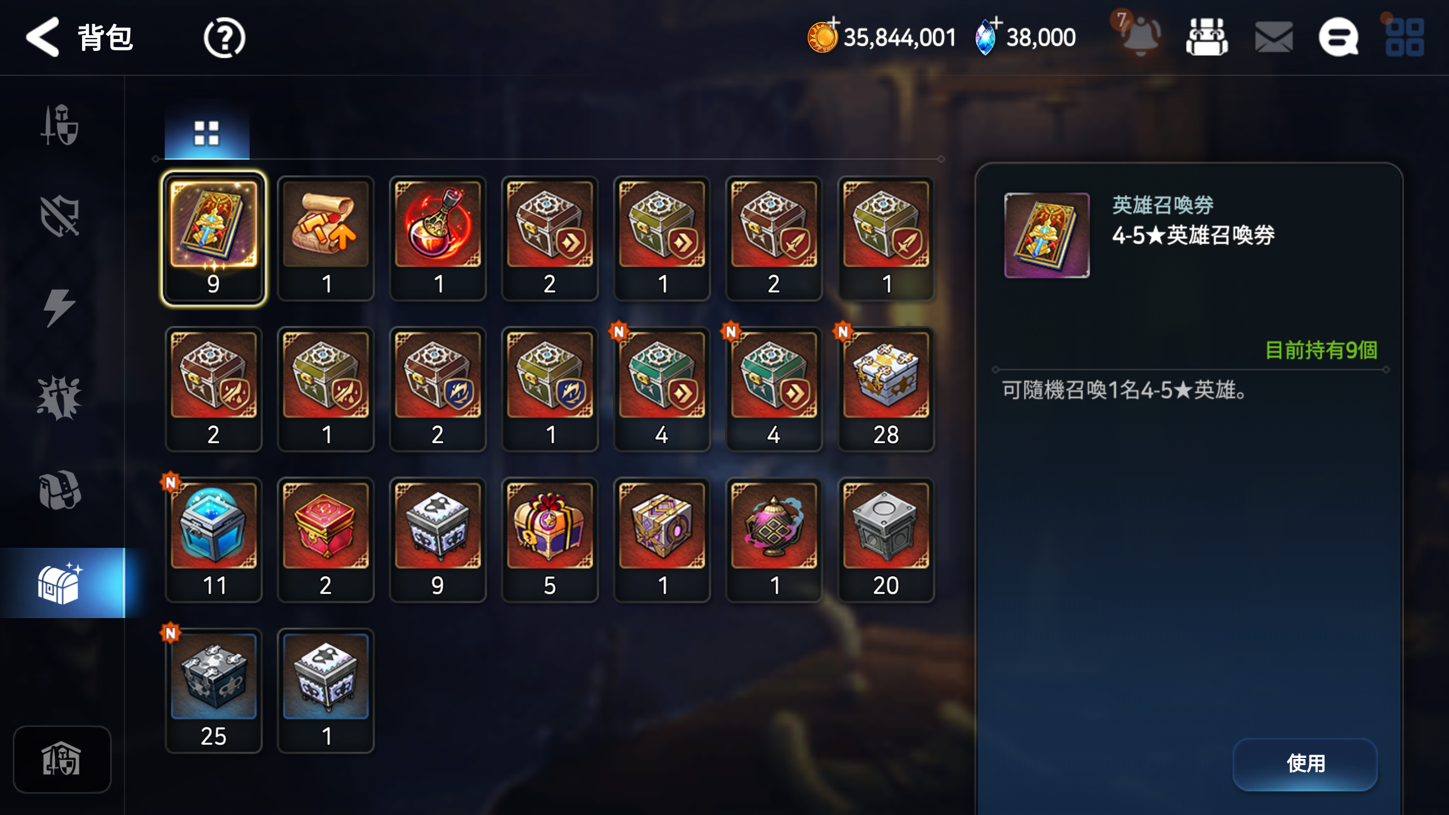Select the lightning bolt sidebar category

pos(59,307)
